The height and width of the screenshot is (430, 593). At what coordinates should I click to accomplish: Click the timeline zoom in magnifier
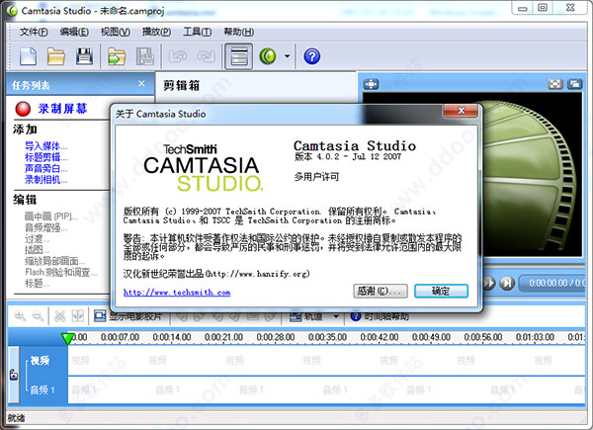point(20,315)
